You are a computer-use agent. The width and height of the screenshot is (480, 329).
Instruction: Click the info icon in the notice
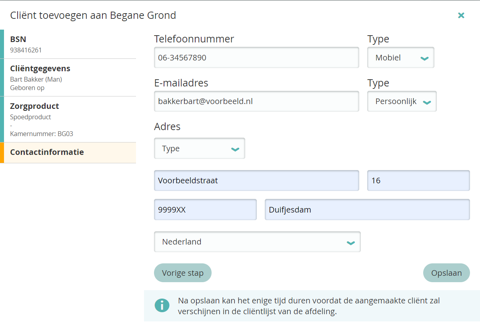[162, 305]
